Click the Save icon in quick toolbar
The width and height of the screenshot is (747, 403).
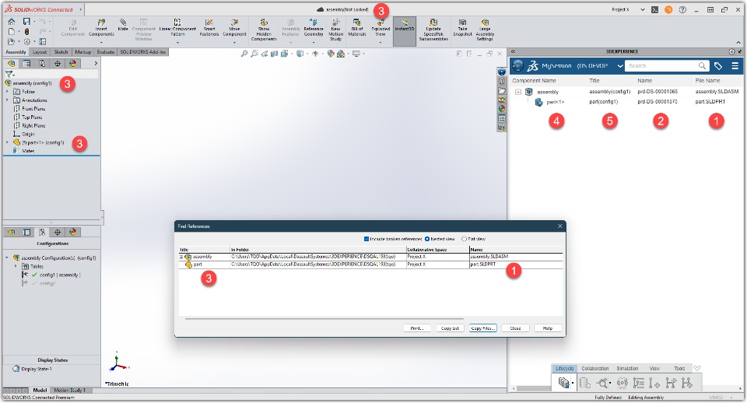[26, 22]
